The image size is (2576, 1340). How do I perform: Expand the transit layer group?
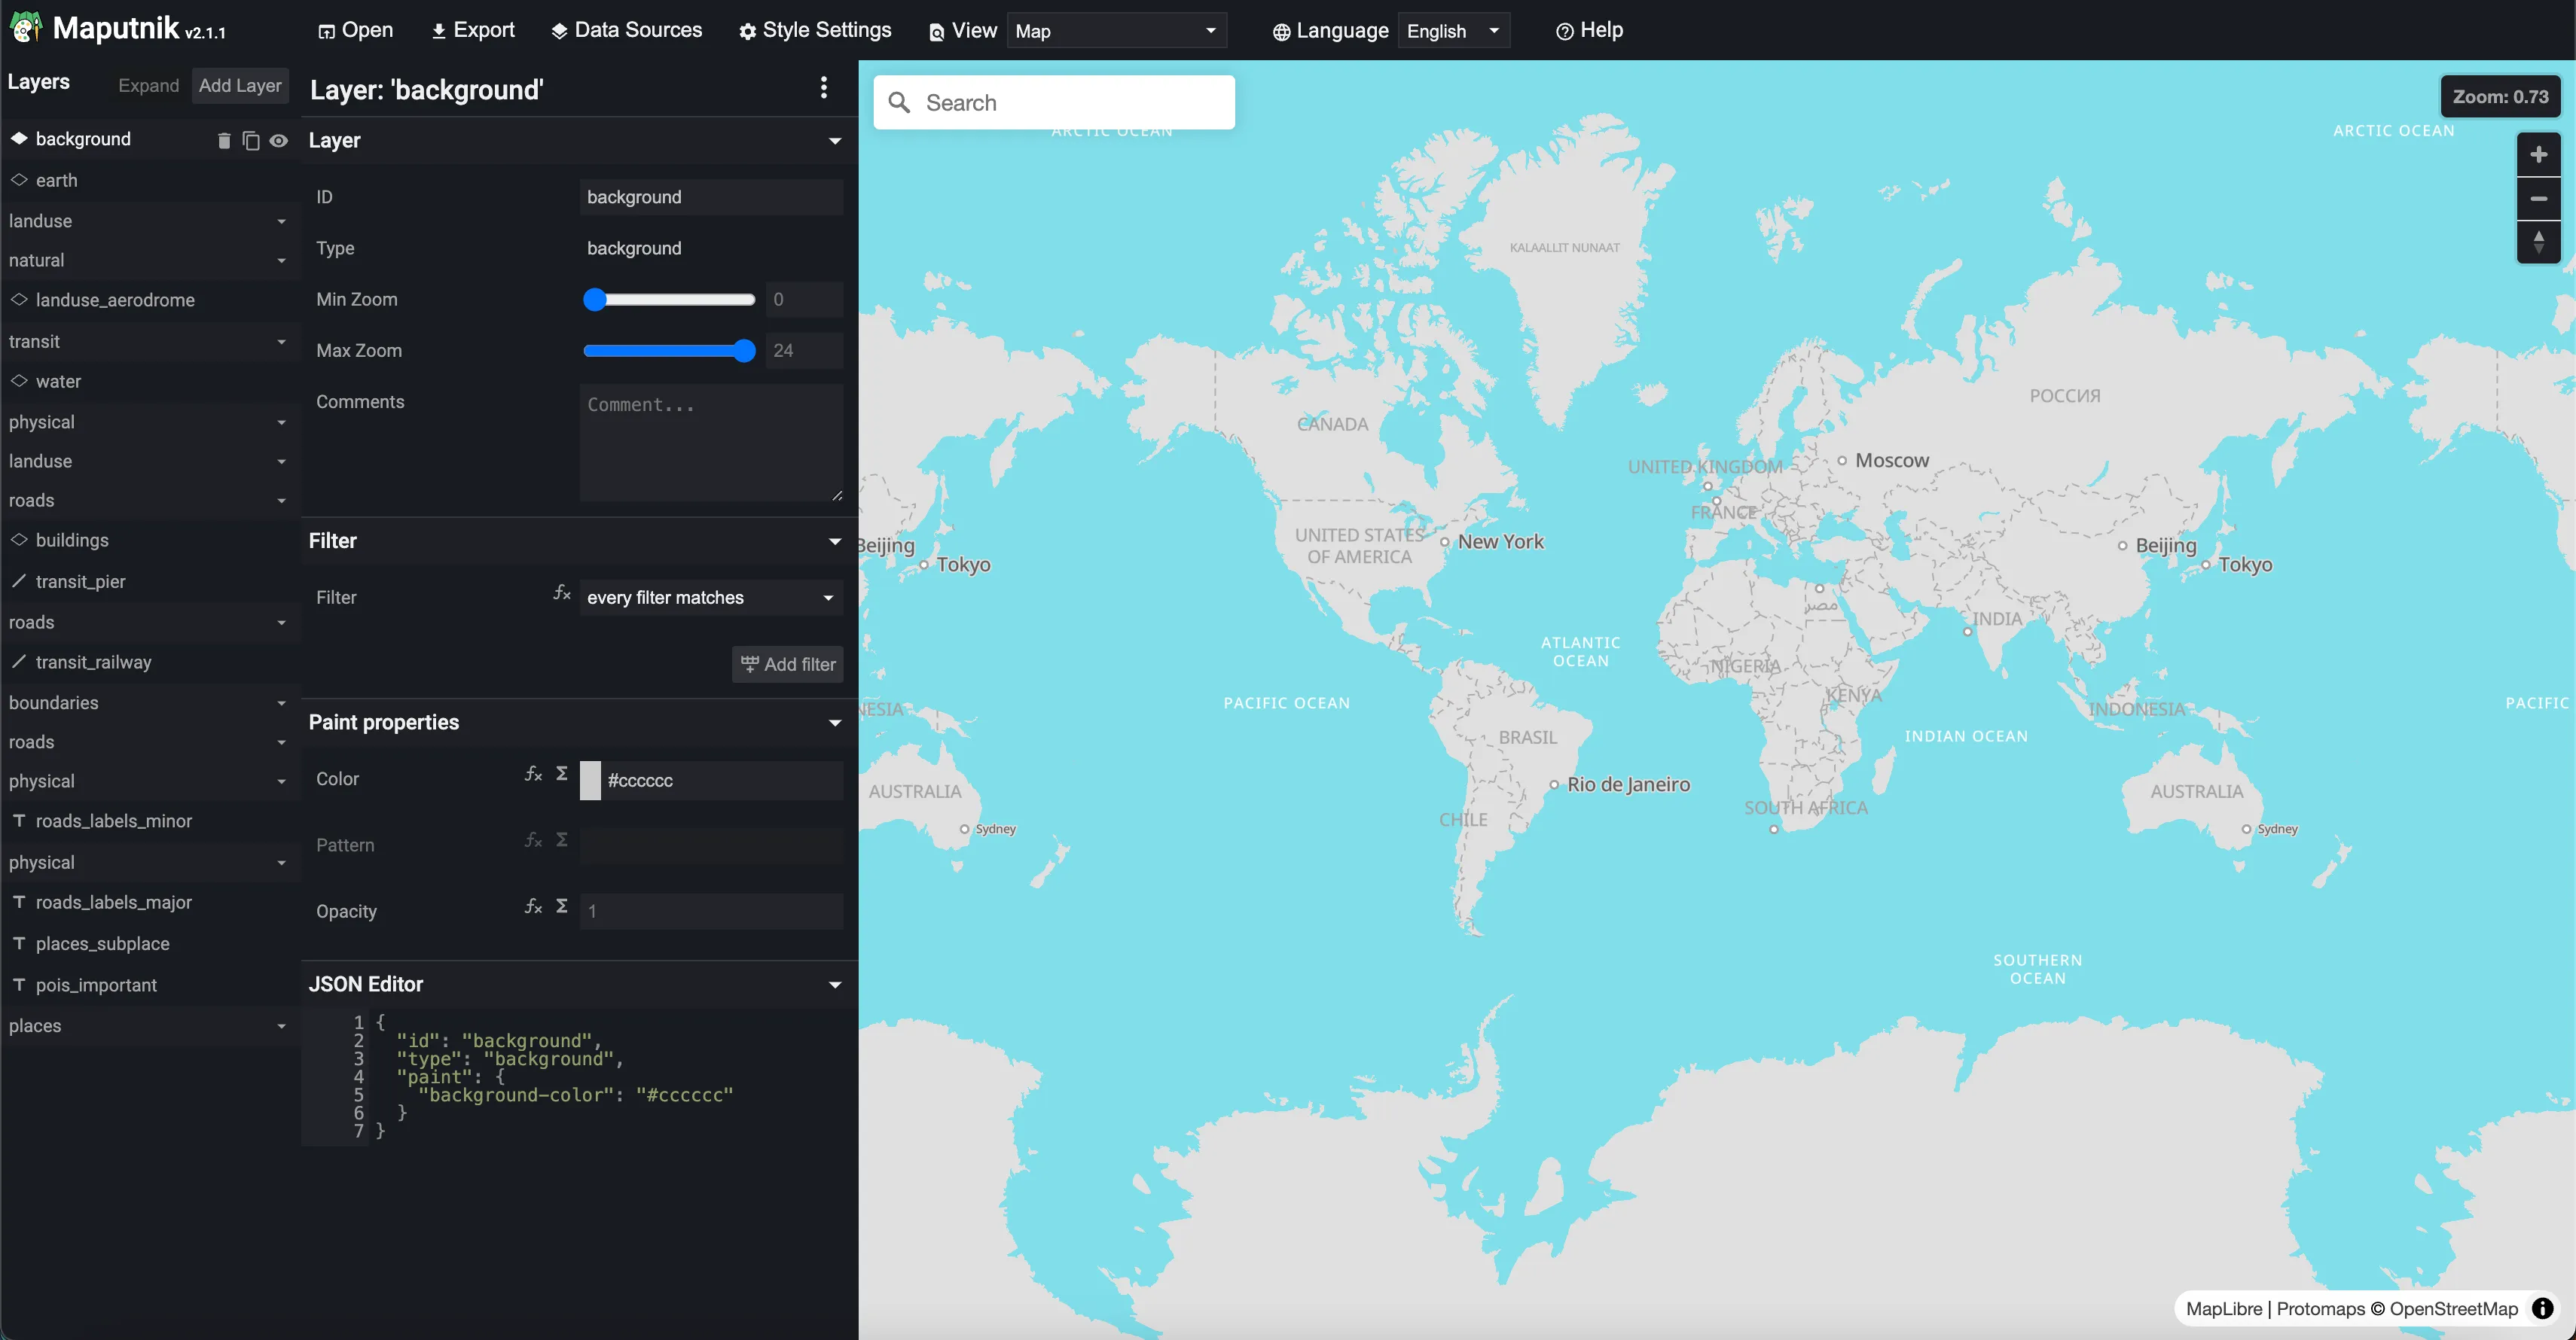pyautogui.click(x=281, y=342)
